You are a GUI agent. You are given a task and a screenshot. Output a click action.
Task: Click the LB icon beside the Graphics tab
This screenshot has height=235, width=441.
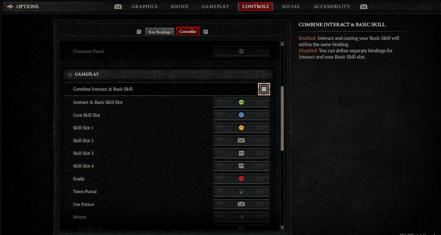(118, 7)
